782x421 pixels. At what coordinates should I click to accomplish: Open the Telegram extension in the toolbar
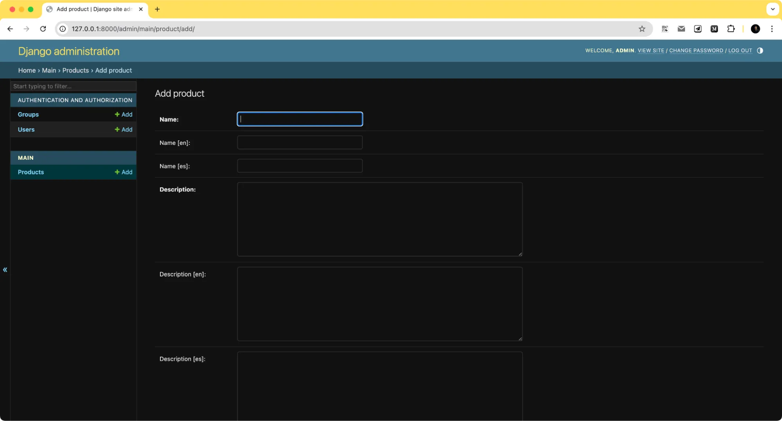pos(698,29)
